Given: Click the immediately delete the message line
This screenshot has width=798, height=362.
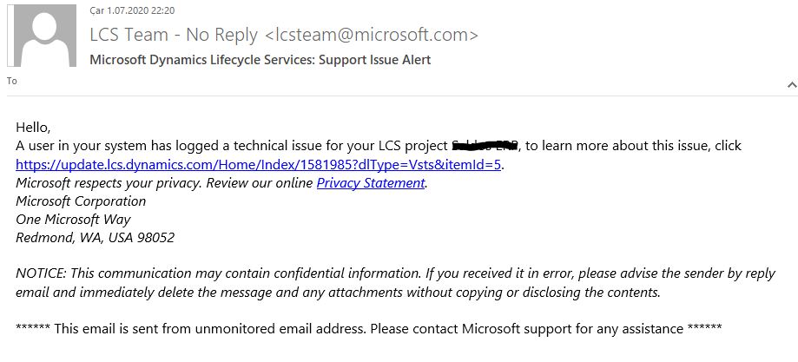Looking at the screenshot, I should tap(338, 293).
